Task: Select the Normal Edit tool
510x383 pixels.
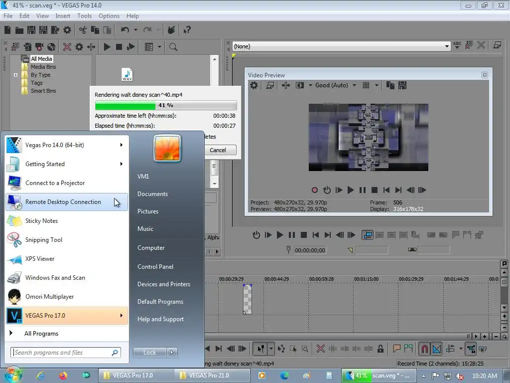Action: pos(261,349)
